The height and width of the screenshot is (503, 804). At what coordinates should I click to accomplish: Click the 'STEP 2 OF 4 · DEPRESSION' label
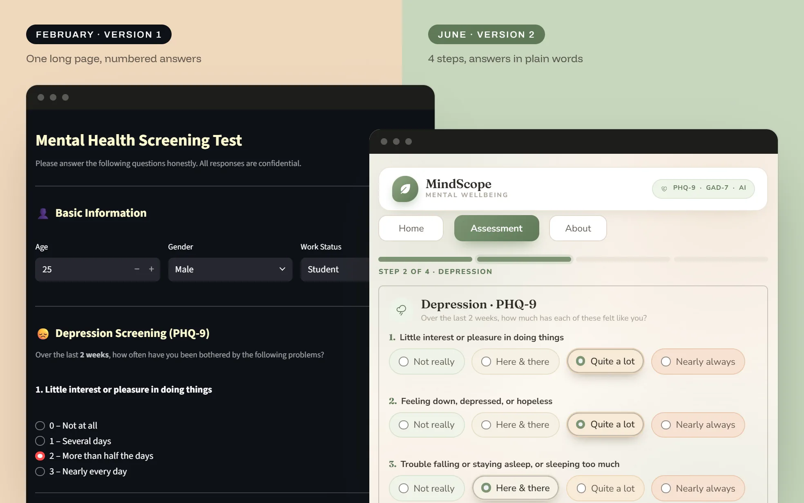coord(435,272)
